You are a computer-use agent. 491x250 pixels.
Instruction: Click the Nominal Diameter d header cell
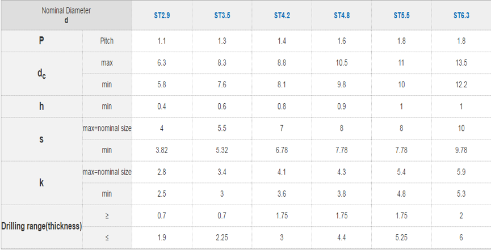tap(66, 15)
